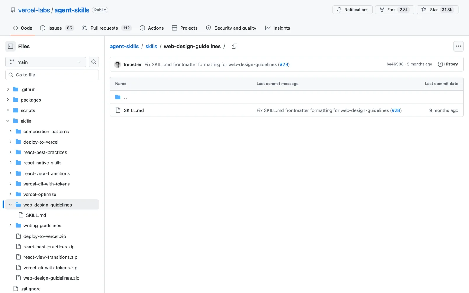Collapse web-design-guidelines folder chevron

click(x=11, y=205)
